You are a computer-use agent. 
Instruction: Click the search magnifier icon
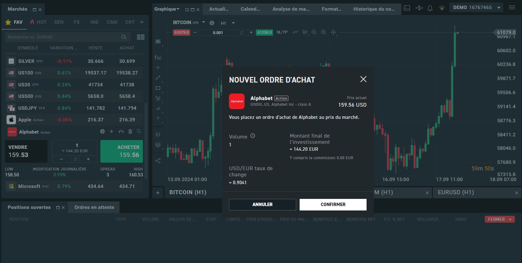pyautogui.click(x=124, y=37)
